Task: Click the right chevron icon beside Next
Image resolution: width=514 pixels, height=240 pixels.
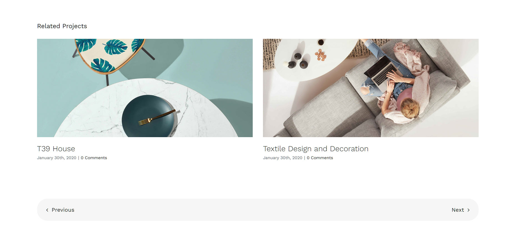Action: click(468, 210)
